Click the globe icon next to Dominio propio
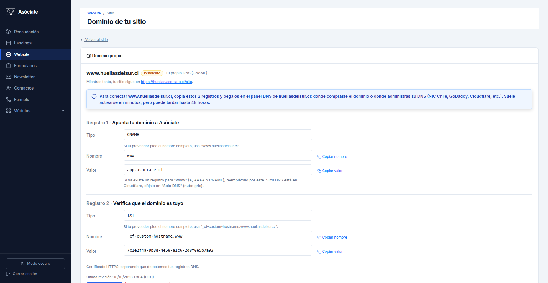The height and width of the screenshot is (283, 548). (x=88, y=56)
